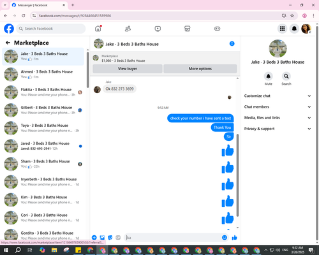Screen dimensions: 319x255
Task: Open the emoji picker in message box
Action: click(225, 238)
